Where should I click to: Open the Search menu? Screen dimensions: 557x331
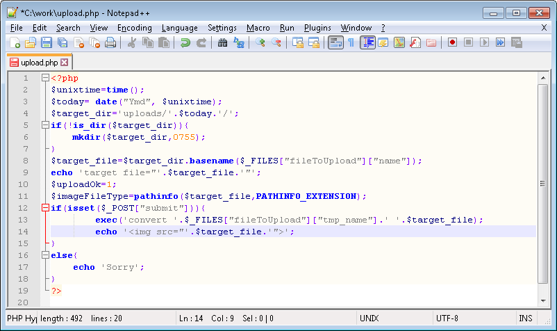[68, 28]
